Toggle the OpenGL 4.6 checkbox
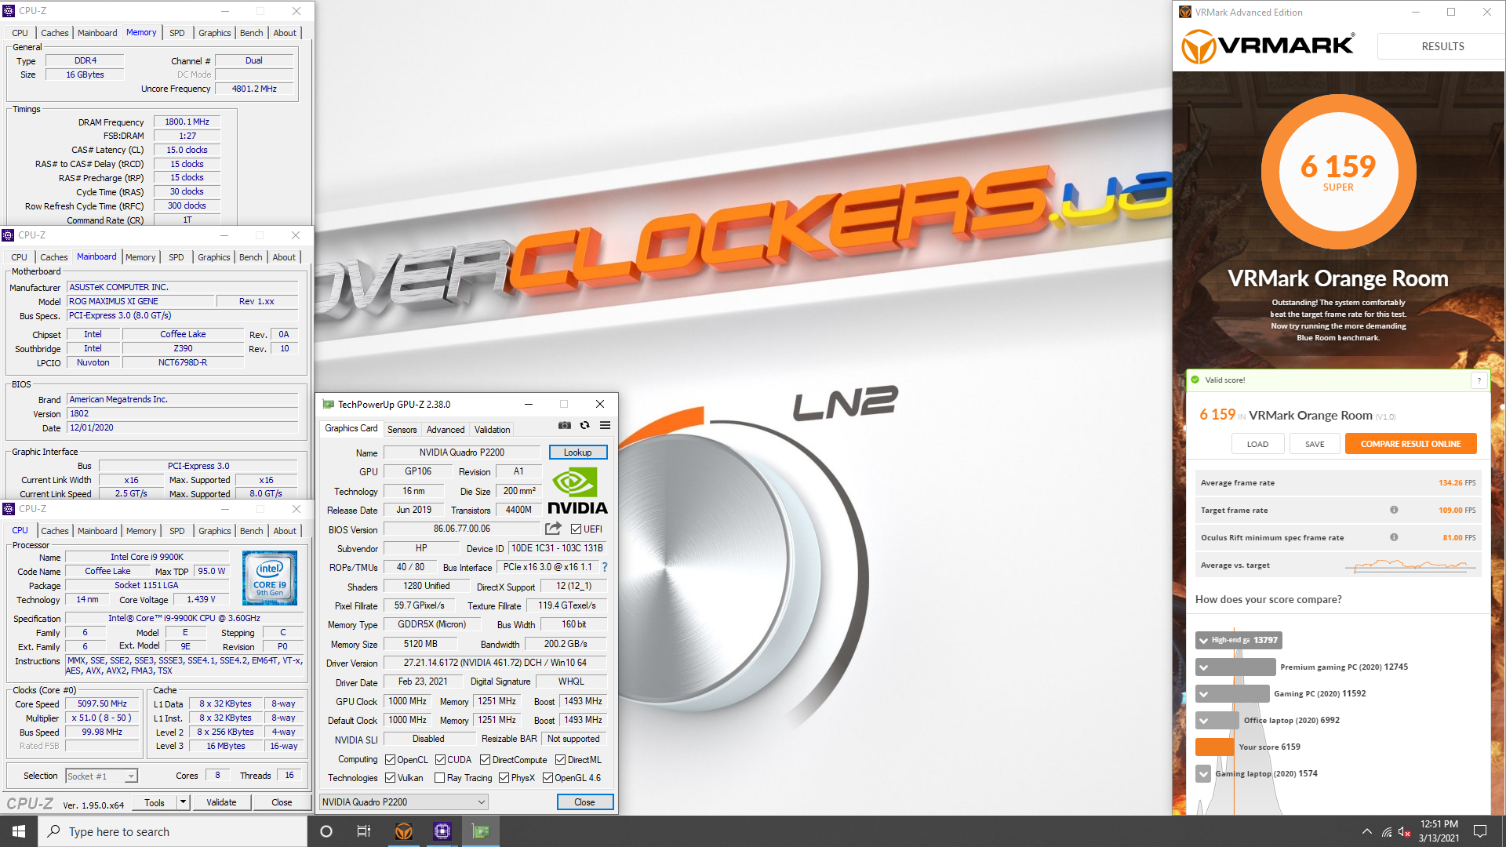 (547, 777)
